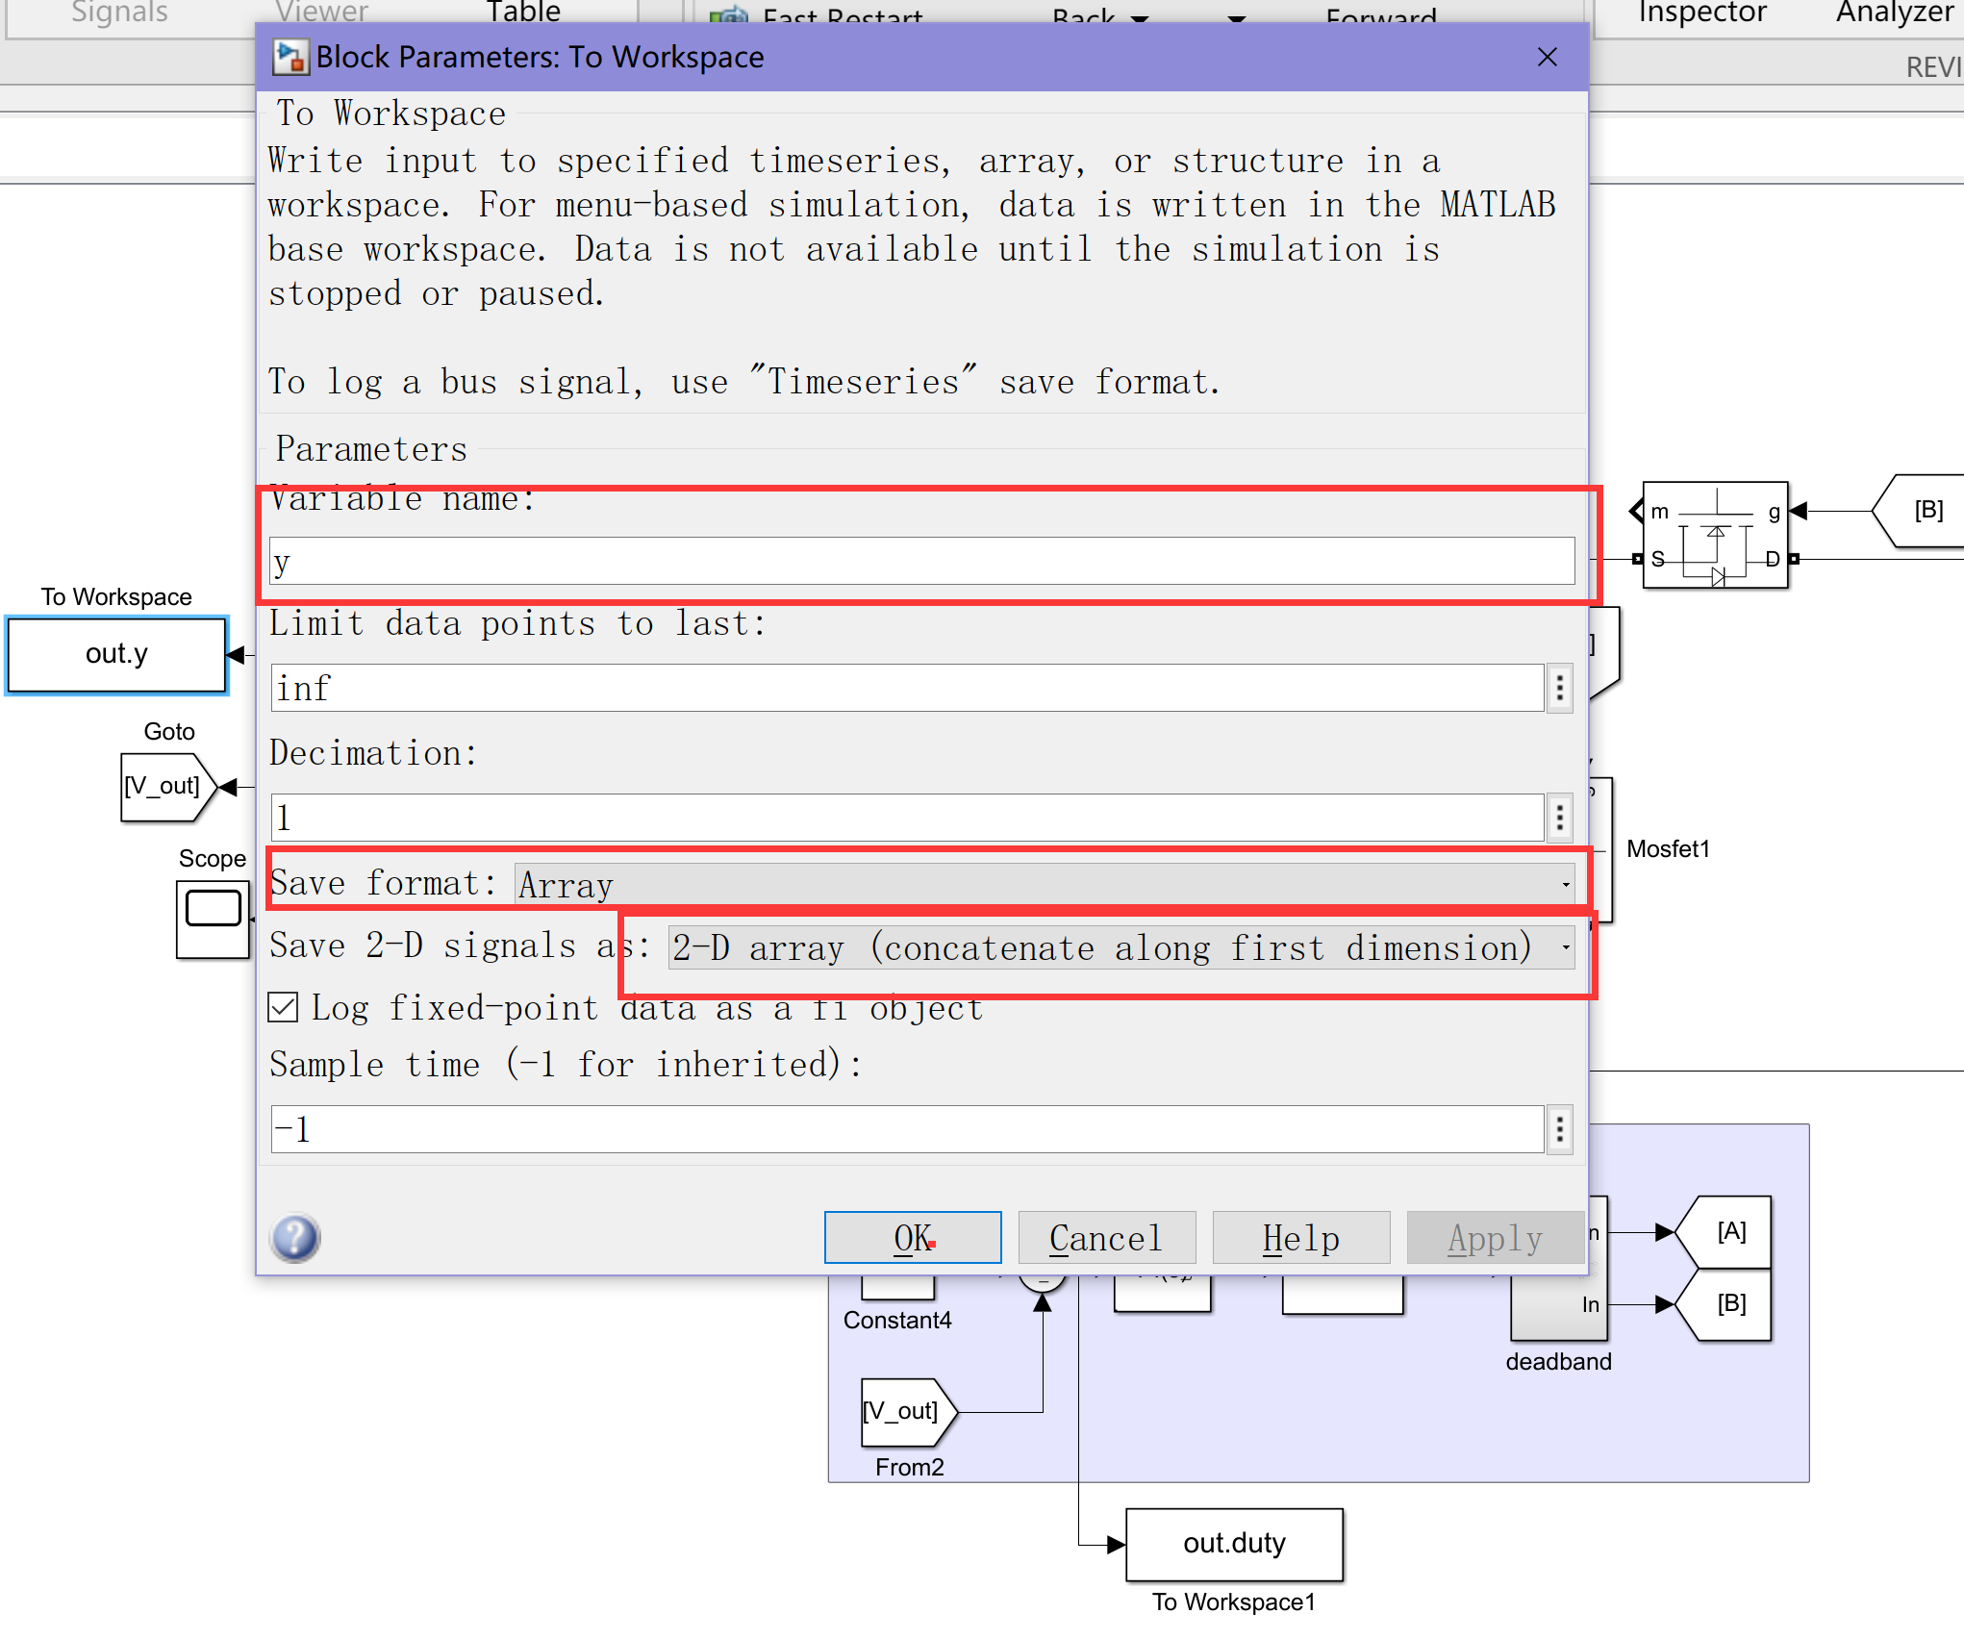Open Save 2-D signals as dropdown
The width and height of the screenshot is (1964, 1639).
pyautogui.click(x=1120, y=948)
